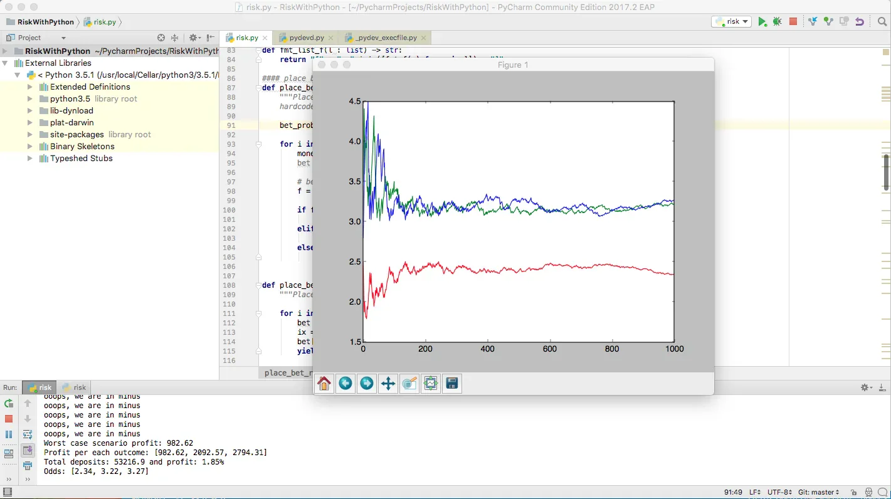Revert changes with the purple undo arrow

(859, 21)
